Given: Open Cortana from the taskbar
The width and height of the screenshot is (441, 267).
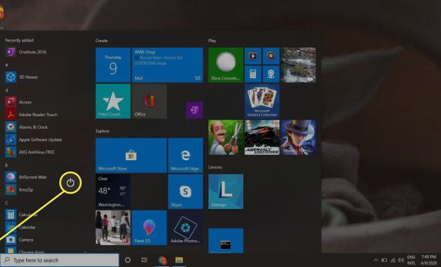Looking at the screenshot, I should pyautogui.click(x=128, y=260).
